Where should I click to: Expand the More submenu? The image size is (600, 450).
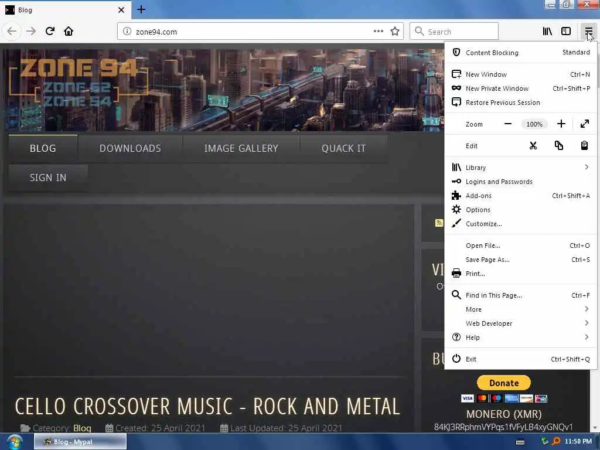pyautogui.click(x=521, y=309)
